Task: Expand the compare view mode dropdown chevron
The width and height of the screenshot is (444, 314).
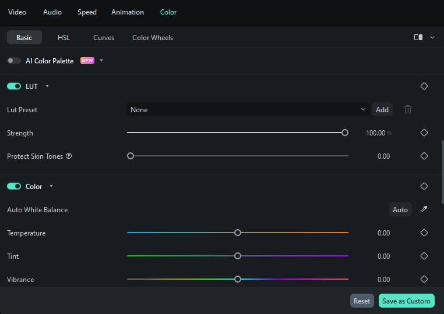Action: click(x=432, y=37)
